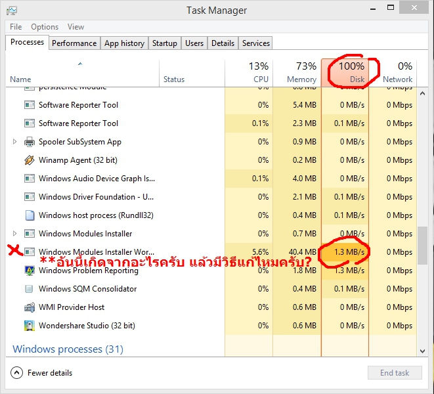The height and width of the screenshot is (394, 434).
Task: Click the Fewer details label
Action: (50, 373)
